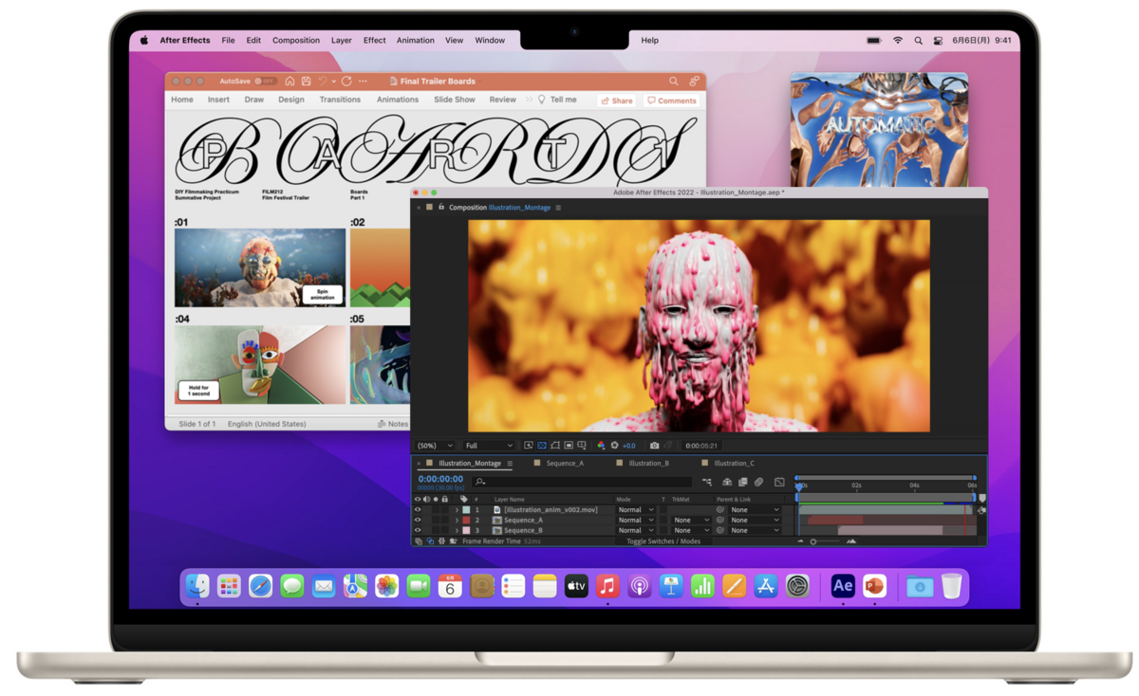
Task: Click the Share button in PowerPoint
Action: pyautogui.click(x=617, y=101)
